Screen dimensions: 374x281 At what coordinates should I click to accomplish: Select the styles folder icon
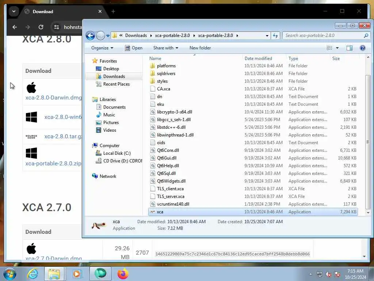point(153,81)
